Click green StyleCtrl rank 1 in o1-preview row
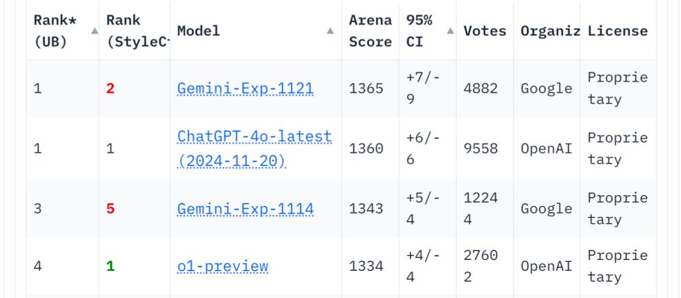Screen dimensions: 681x298 (110, 266)
